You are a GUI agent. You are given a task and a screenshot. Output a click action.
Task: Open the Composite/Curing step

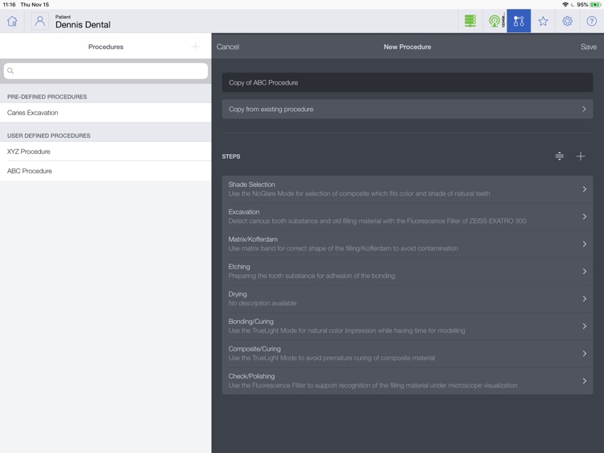(407, 354)
